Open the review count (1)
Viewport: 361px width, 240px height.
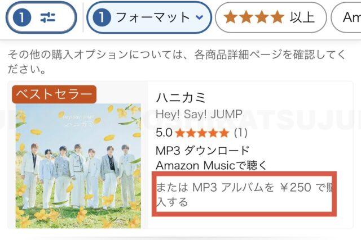coord(241,133)
